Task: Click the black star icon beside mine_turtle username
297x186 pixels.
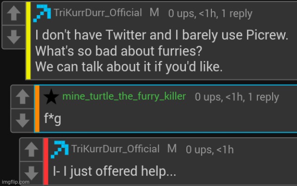Action: (51, 97)
